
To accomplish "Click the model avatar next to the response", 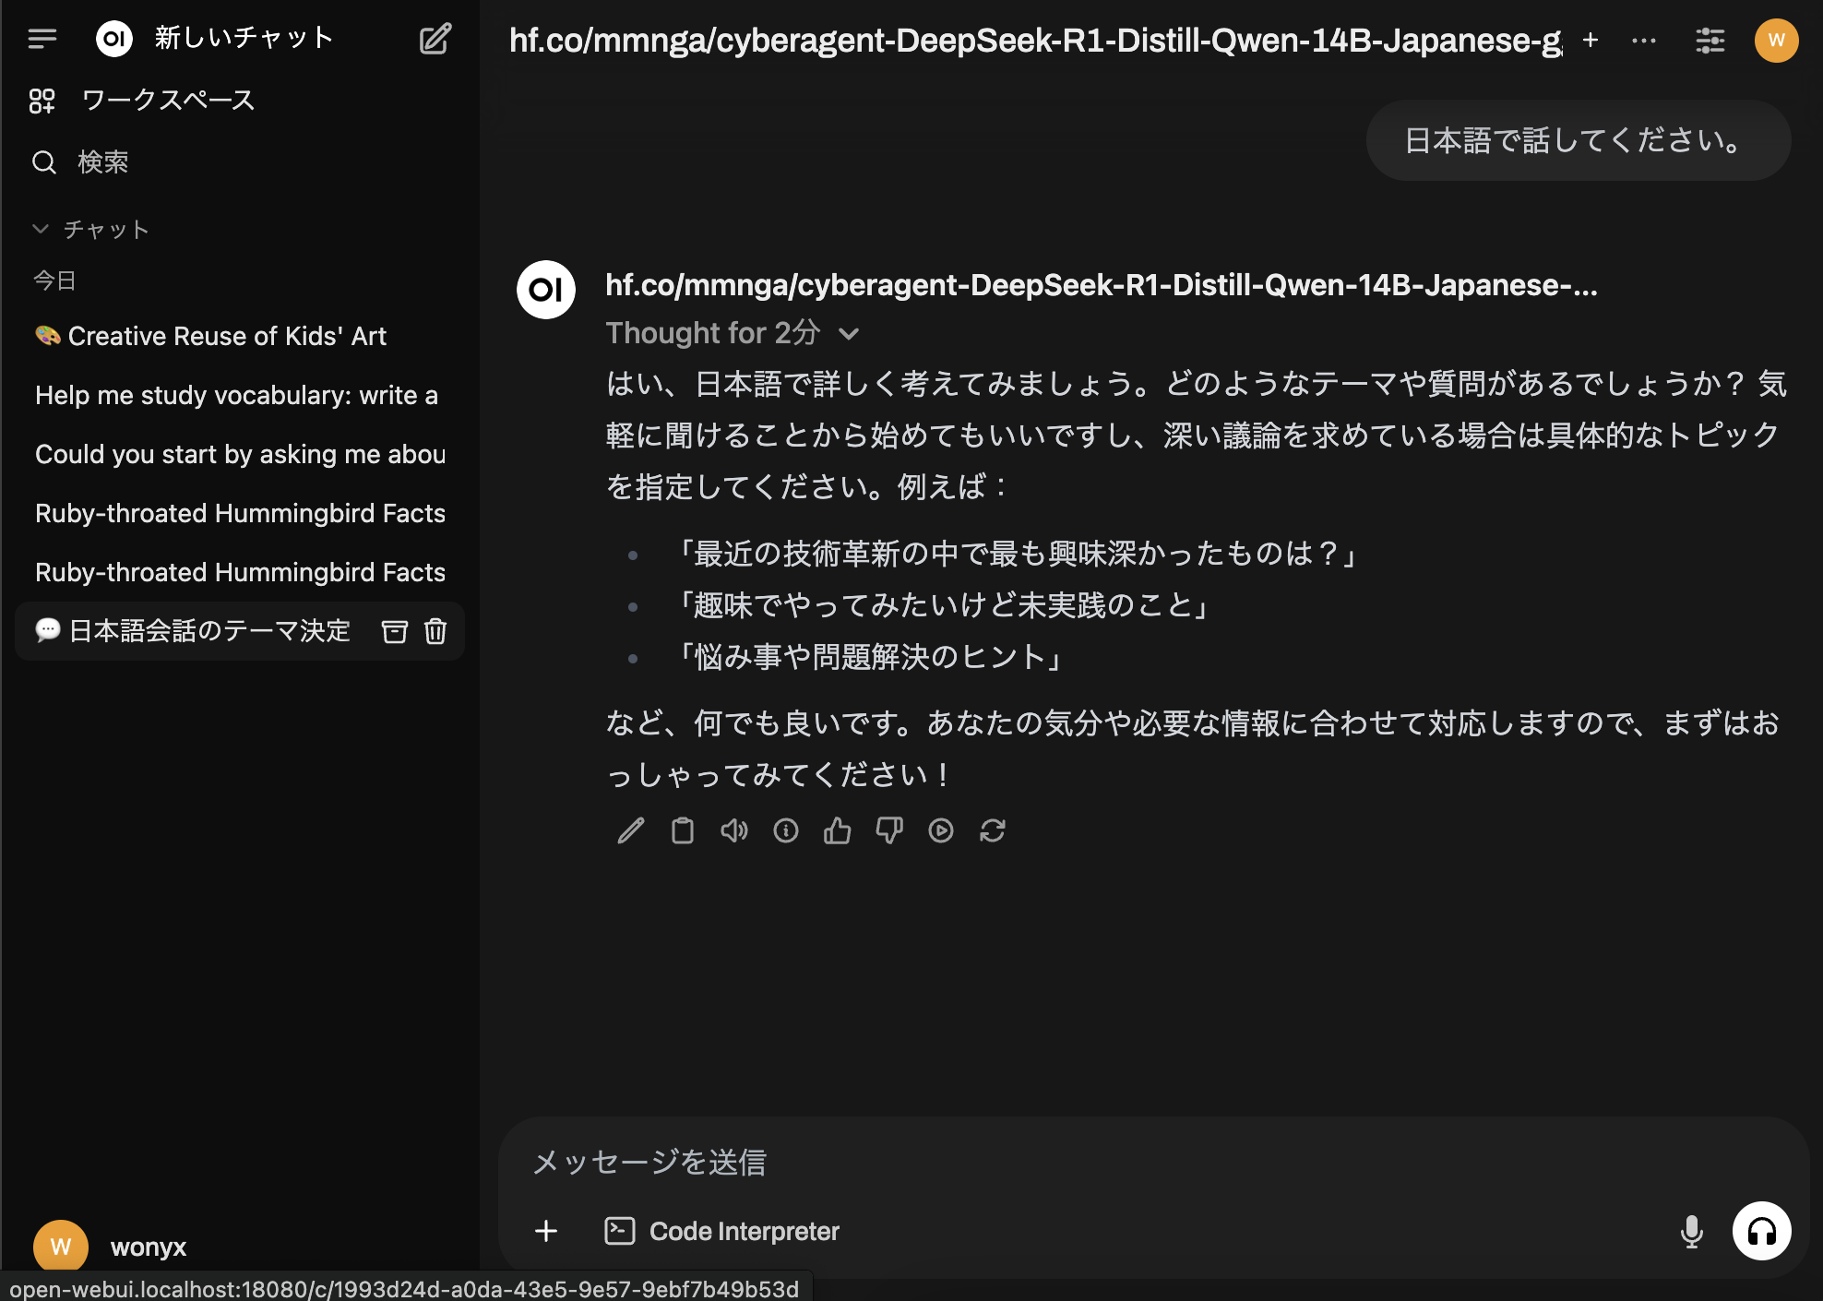I will [x=546, y=290].
